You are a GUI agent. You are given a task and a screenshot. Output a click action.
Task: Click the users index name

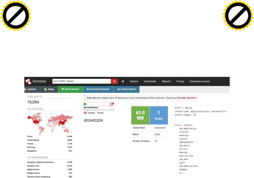pyautogui.click(x=182, y=162)
